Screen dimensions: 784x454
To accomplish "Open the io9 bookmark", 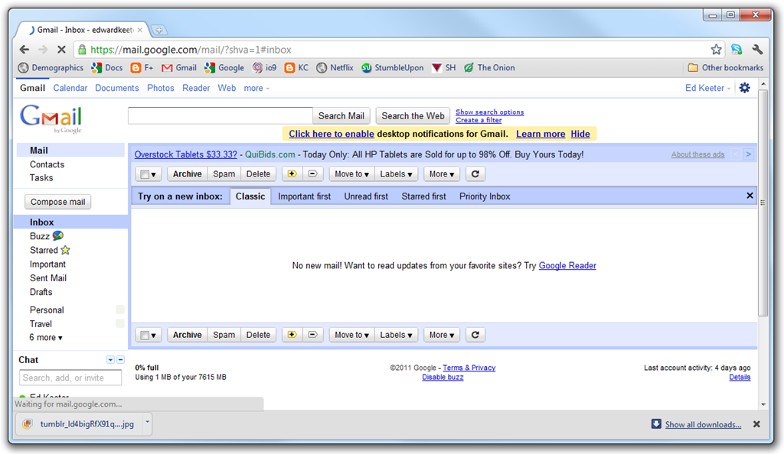I will coord(264,68).
